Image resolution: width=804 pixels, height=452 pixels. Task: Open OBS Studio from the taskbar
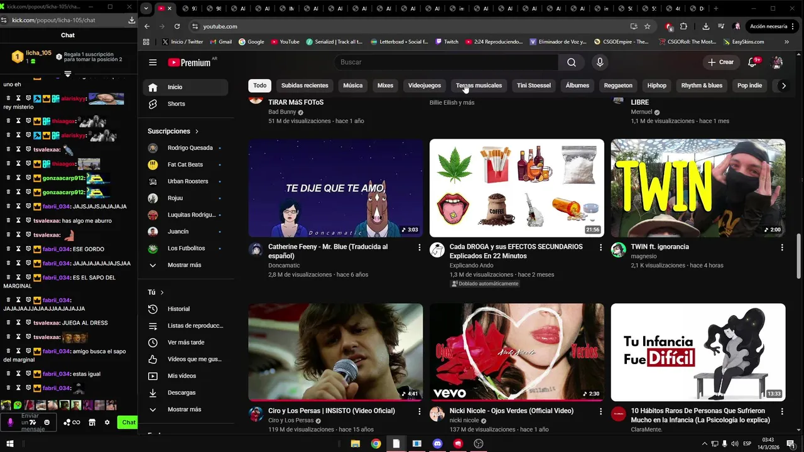(479, 443)
